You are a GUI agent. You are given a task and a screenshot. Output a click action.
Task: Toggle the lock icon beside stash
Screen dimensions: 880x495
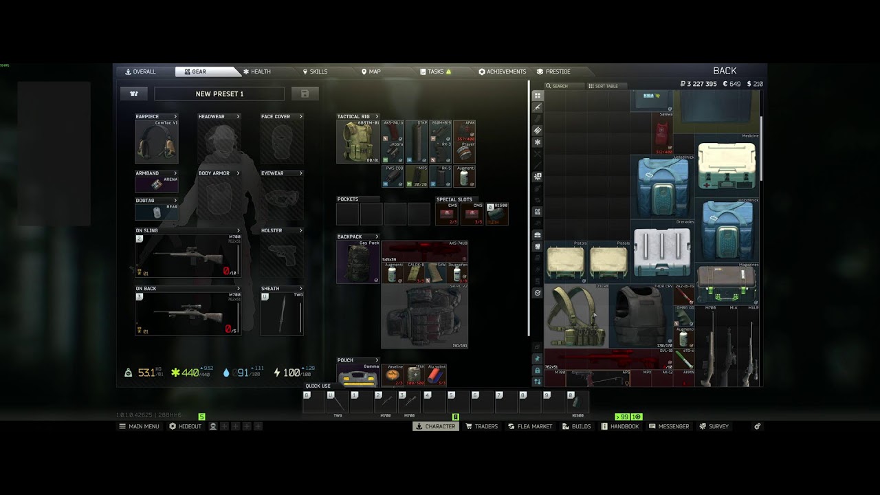538,371
